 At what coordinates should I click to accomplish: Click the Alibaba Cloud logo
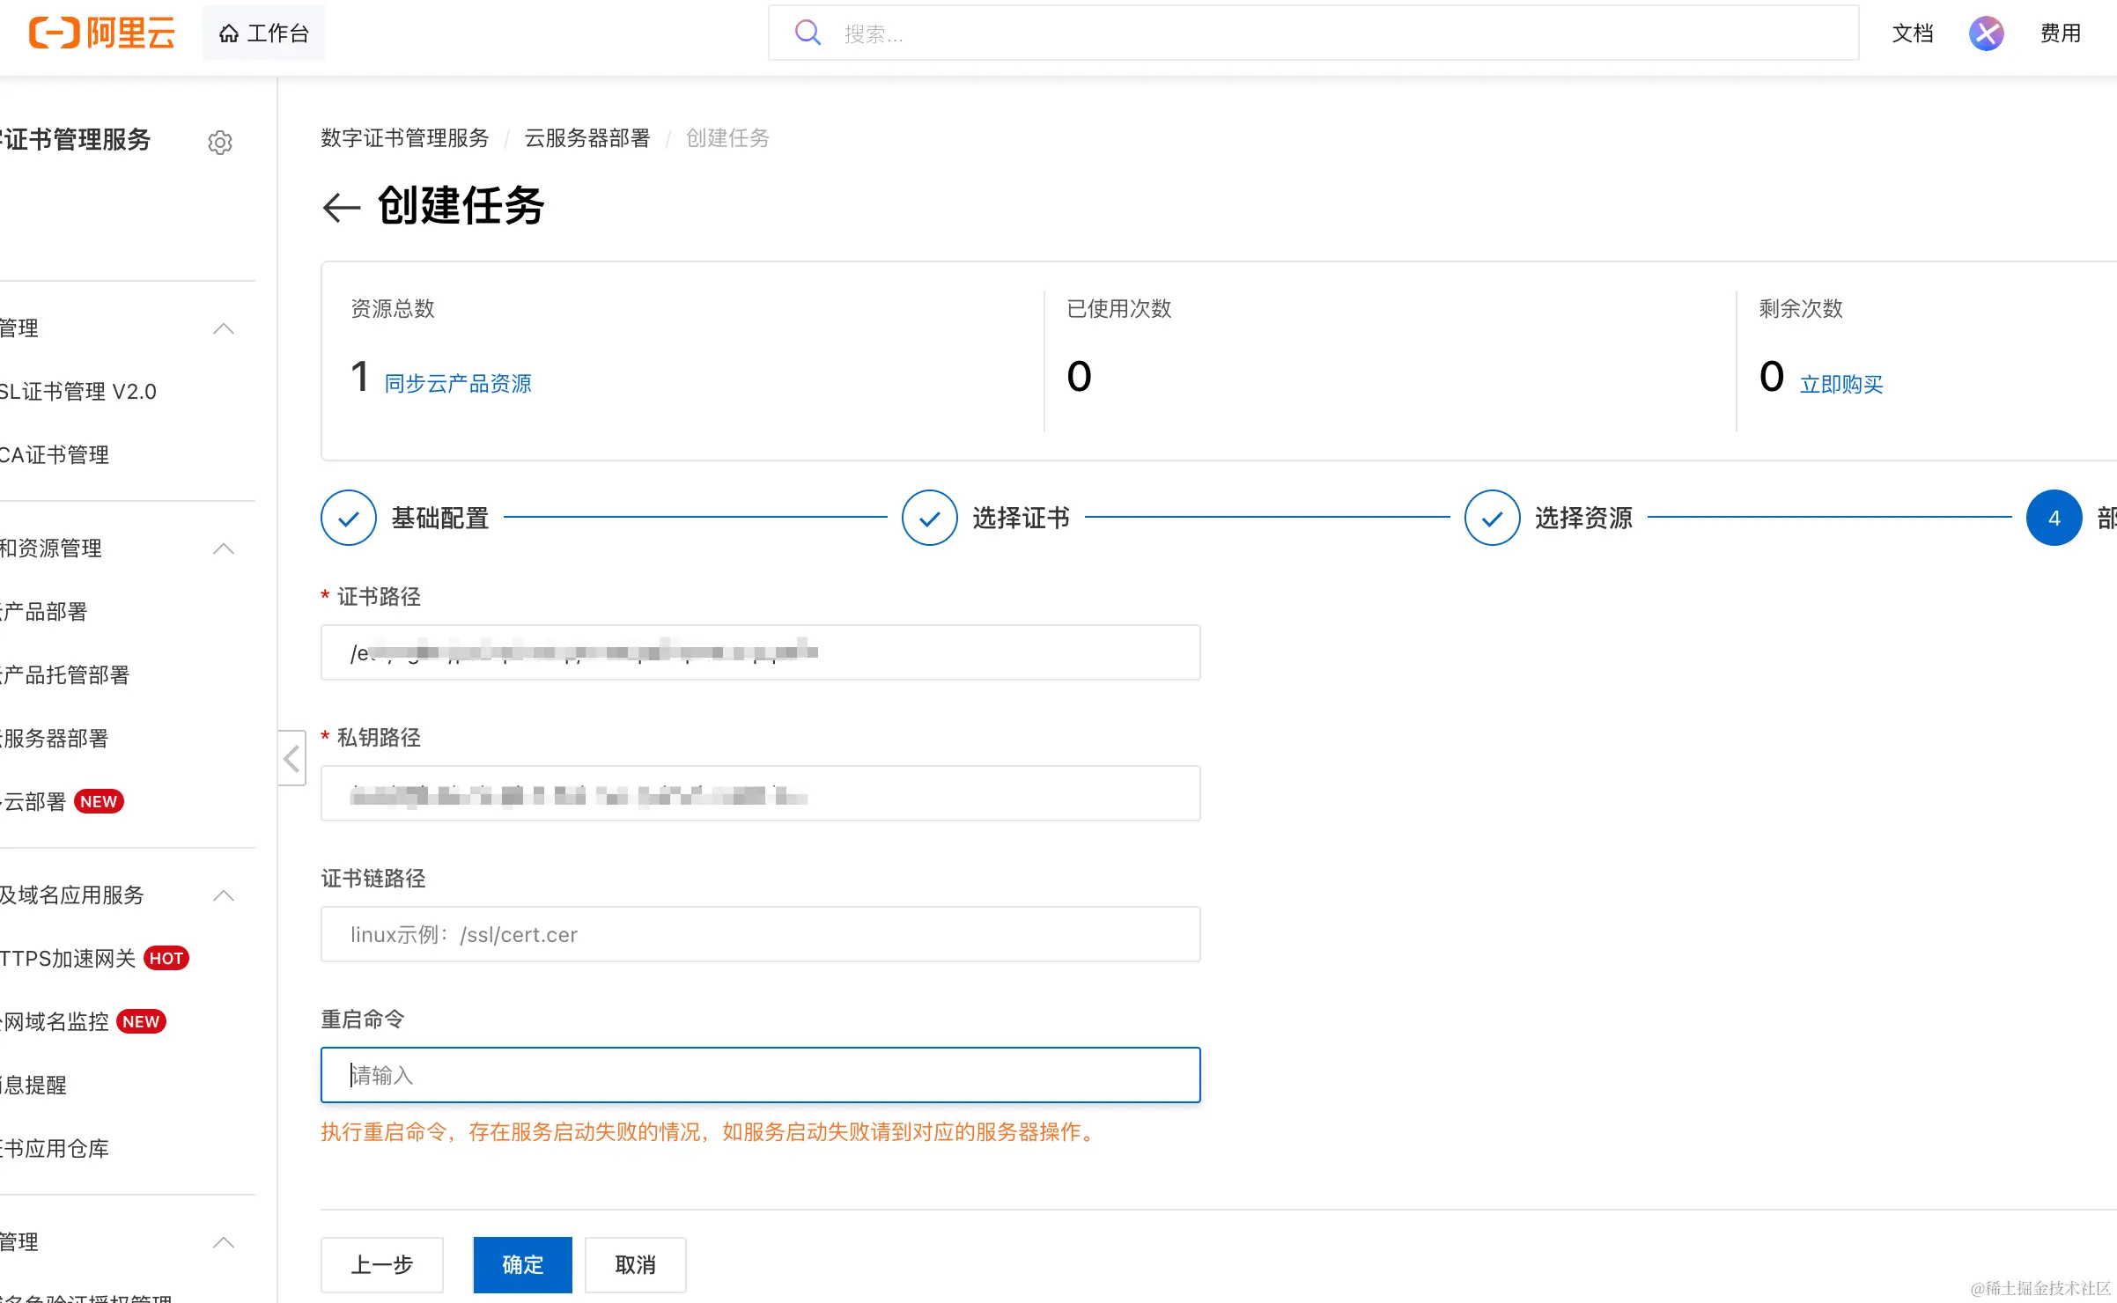click(101, 33)
